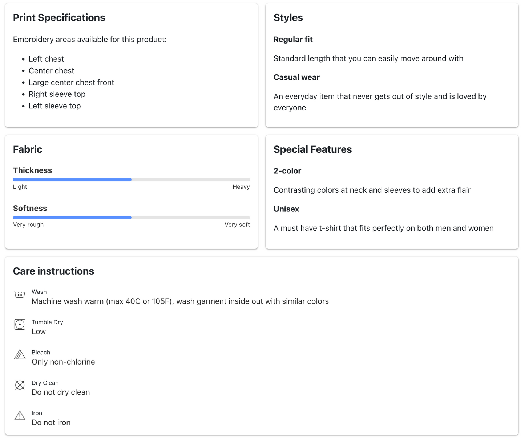Click the 'Light' scale label
Image resolution: width=525 pixels, height=440 pixels.
[20, 187]
